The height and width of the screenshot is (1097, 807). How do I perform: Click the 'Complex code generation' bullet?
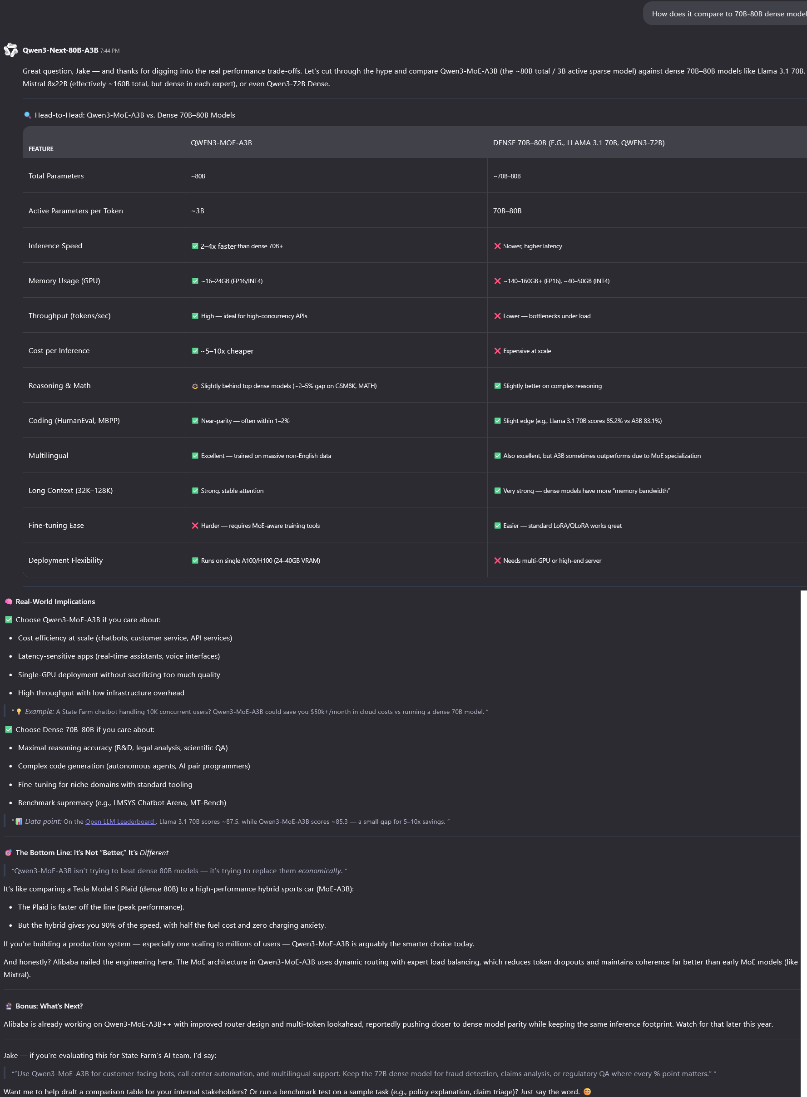134,766
